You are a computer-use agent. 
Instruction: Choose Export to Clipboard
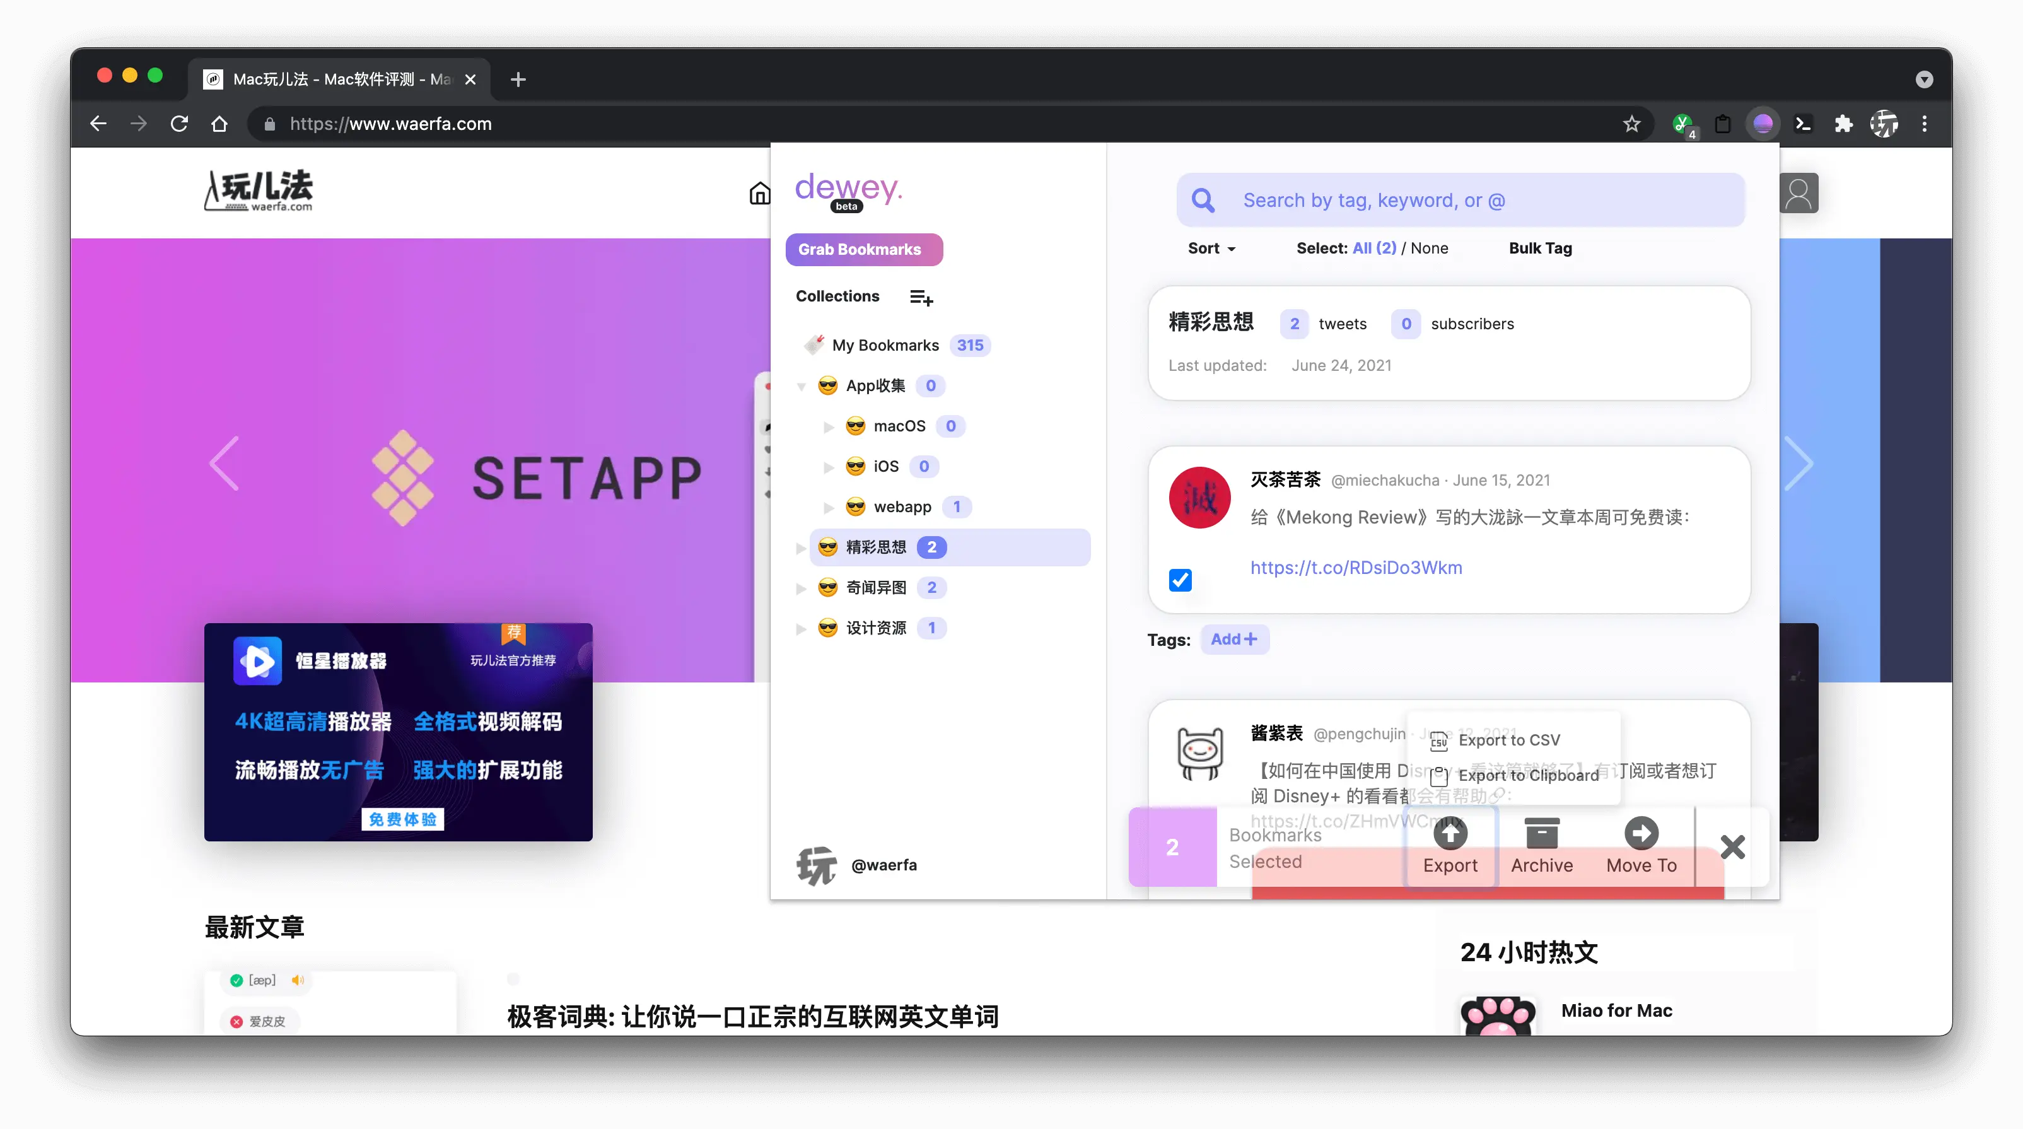(1515, 775)
